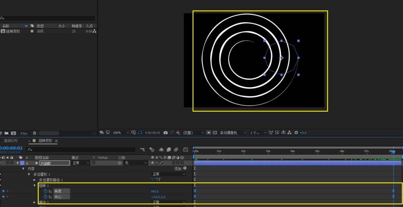Toggle the transparency grid icon
403x207 pixels.
tap(215, 133)
